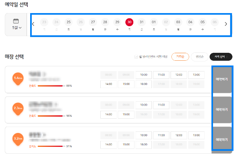Expand the 5월 month dropdown

[x=17, y=28]
